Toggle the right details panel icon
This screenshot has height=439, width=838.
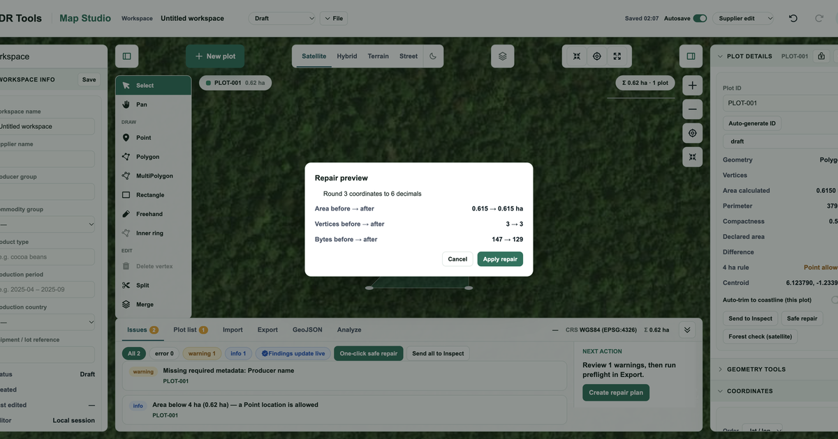click(x=691, y=56)
